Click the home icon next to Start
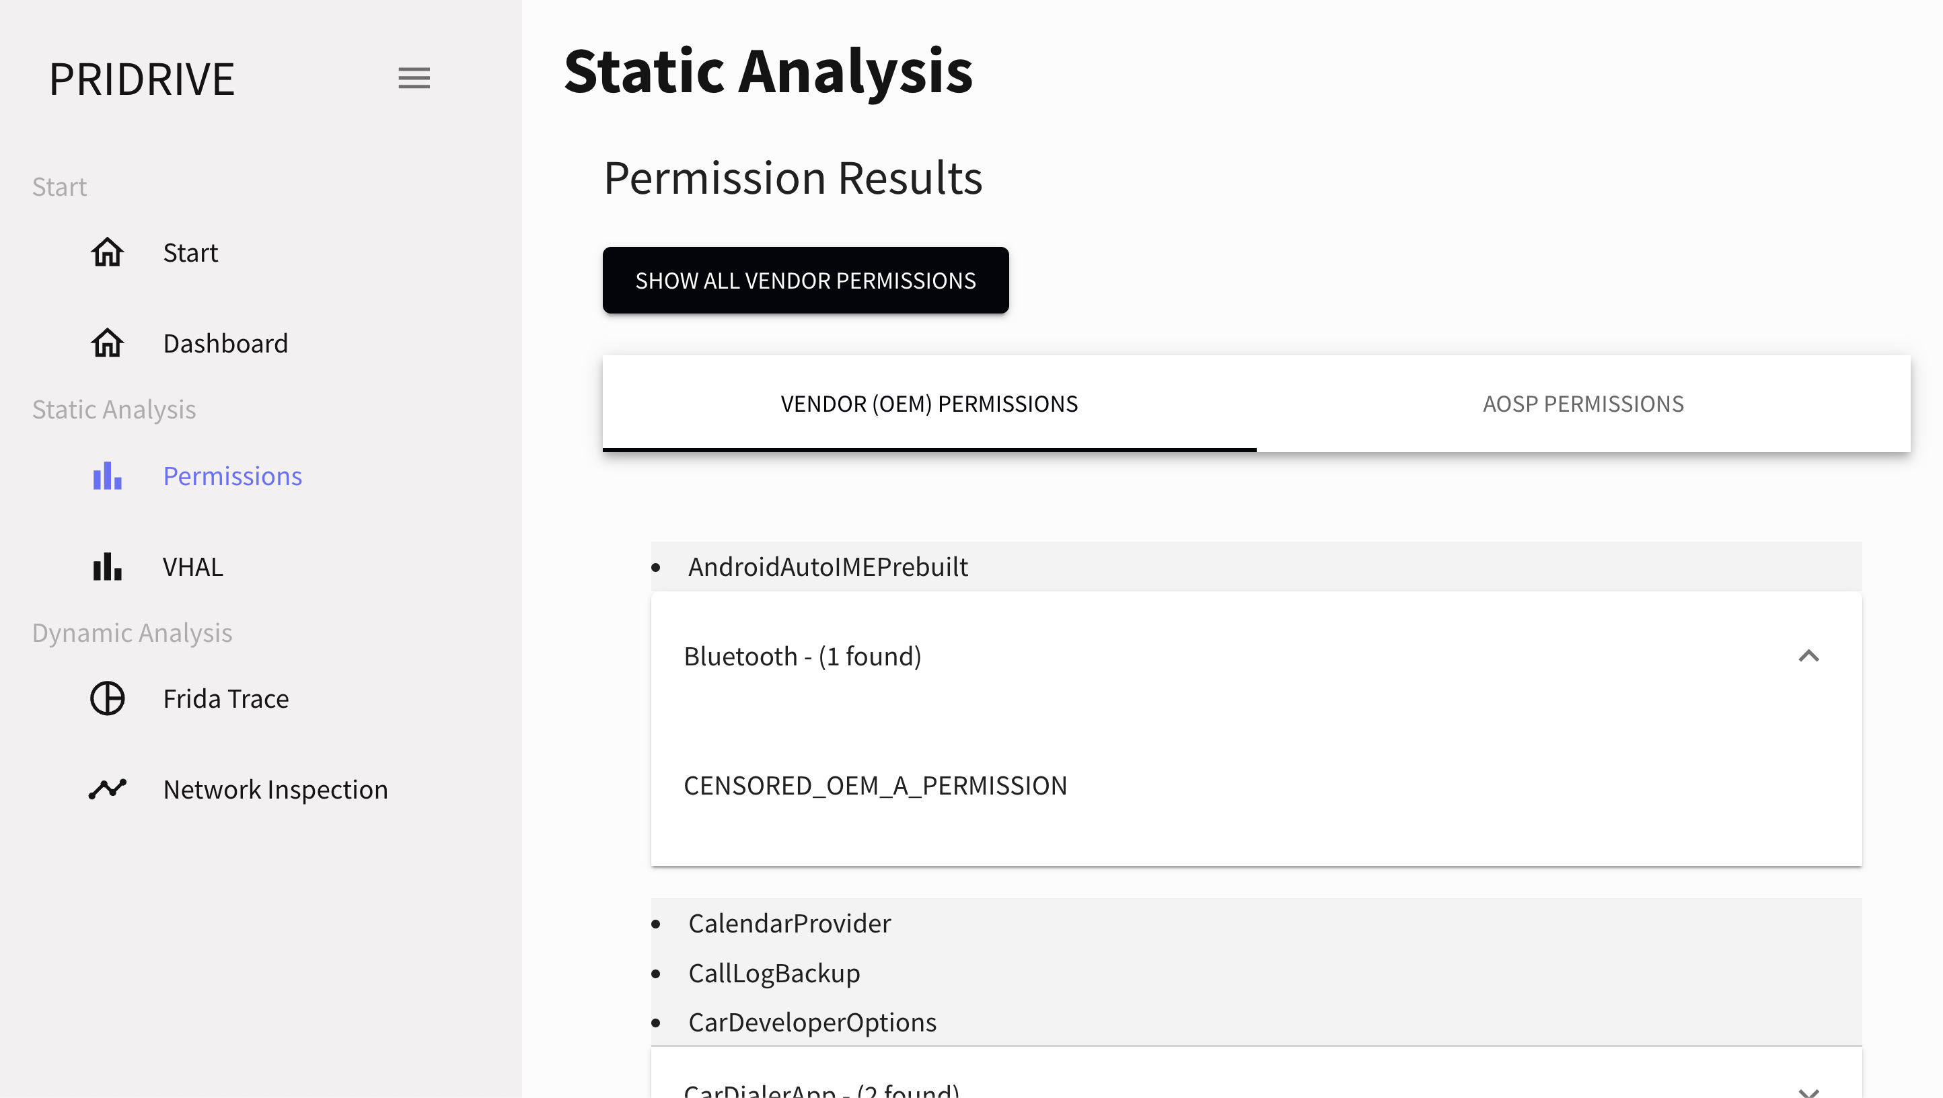This screenshot has width=1943, height=1098. [x=107, y=252]
